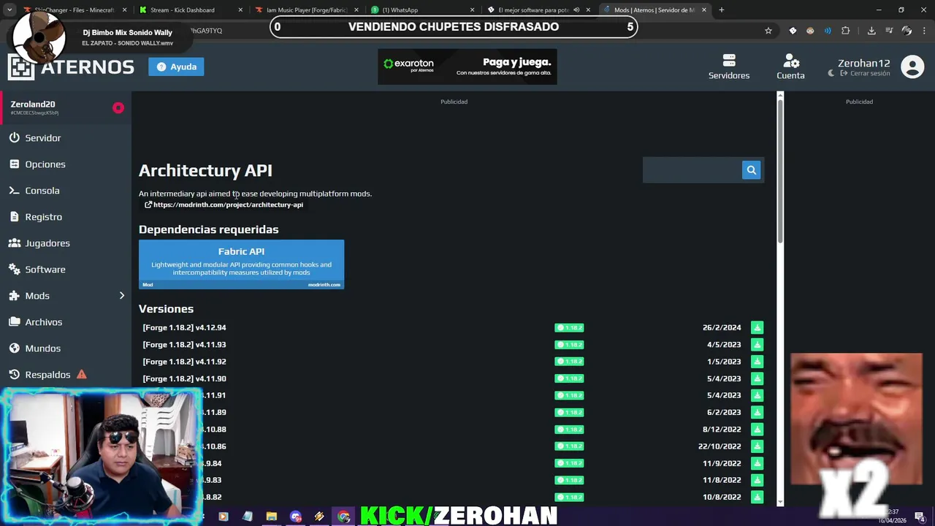This screenshot has width=935, height=526.
Task: Click the Zerohan12 username
Action: click(863, 63)
